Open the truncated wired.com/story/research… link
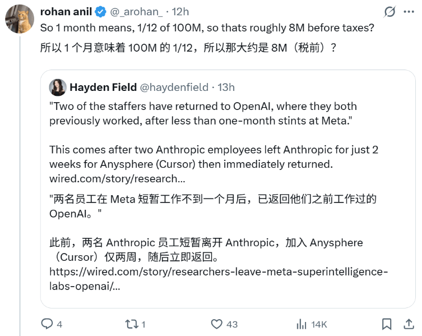Viewport: 422px width, 336px height. point(117,178)
